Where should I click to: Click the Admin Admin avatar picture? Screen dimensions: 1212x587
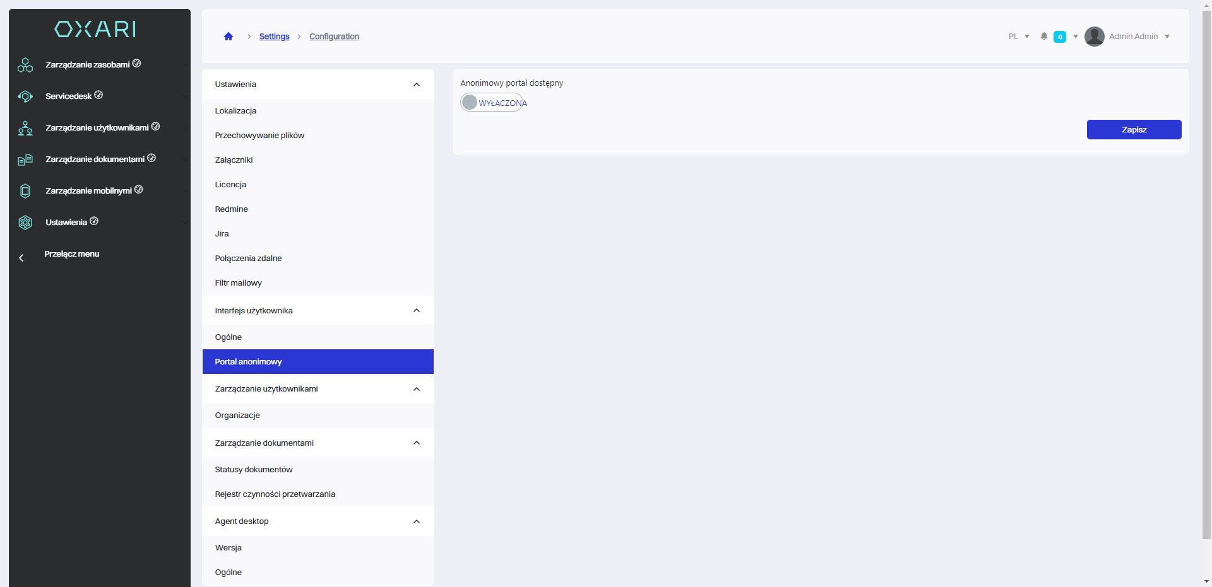[x=1094, y=37]
